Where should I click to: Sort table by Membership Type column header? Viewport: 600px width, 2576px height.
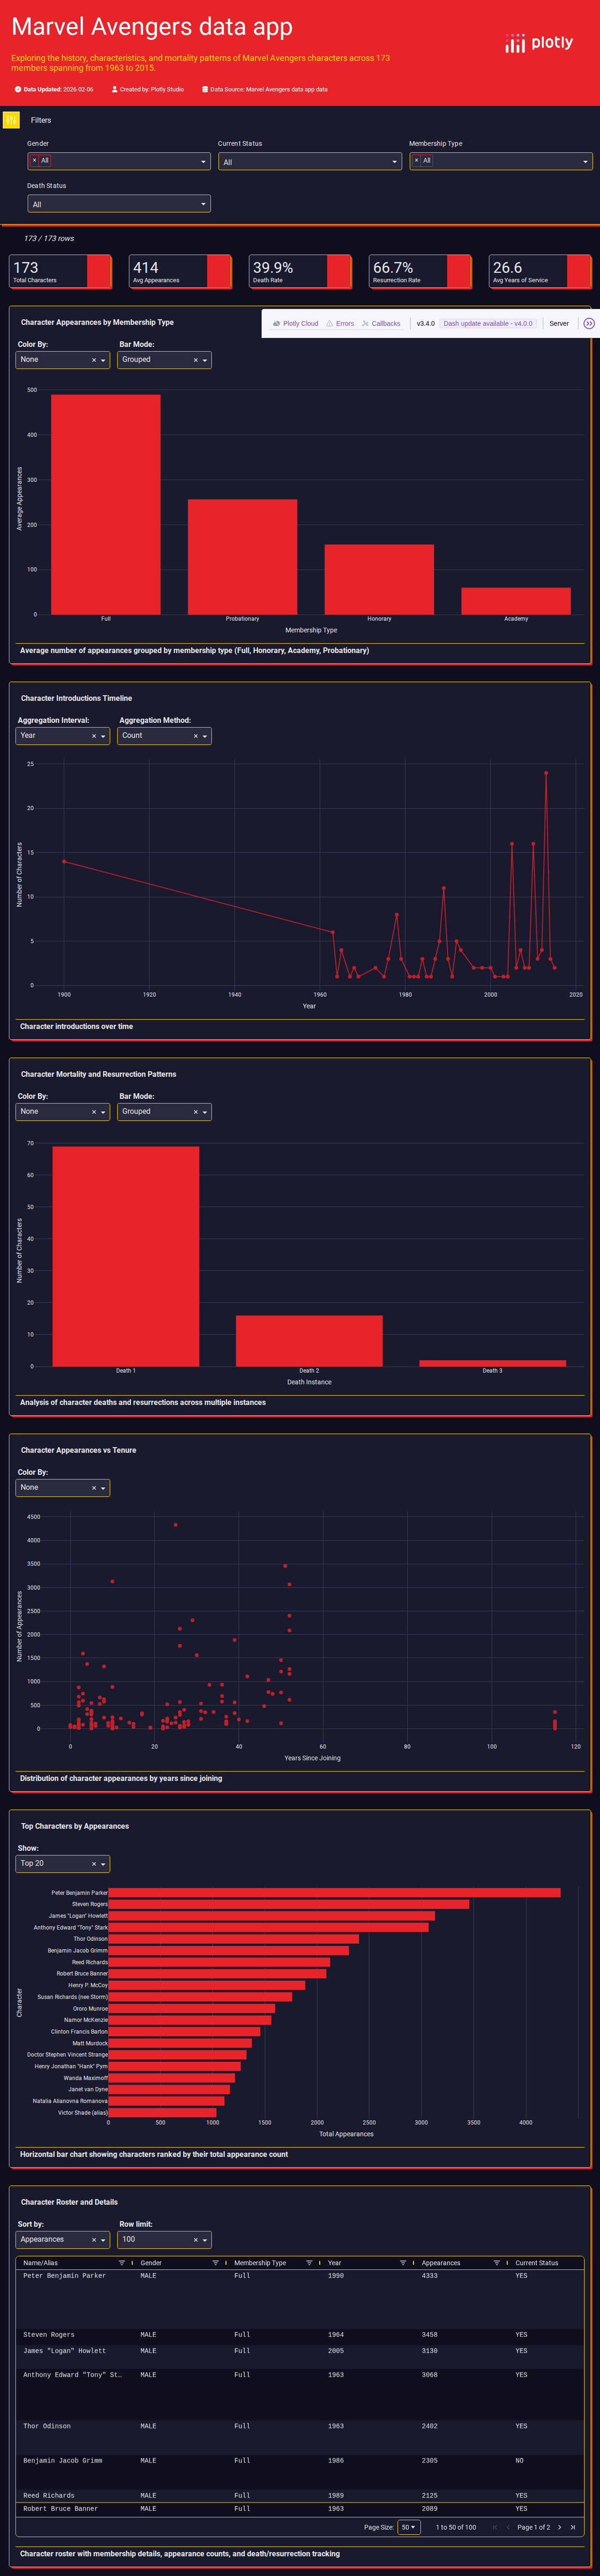tap(260, 2263)
